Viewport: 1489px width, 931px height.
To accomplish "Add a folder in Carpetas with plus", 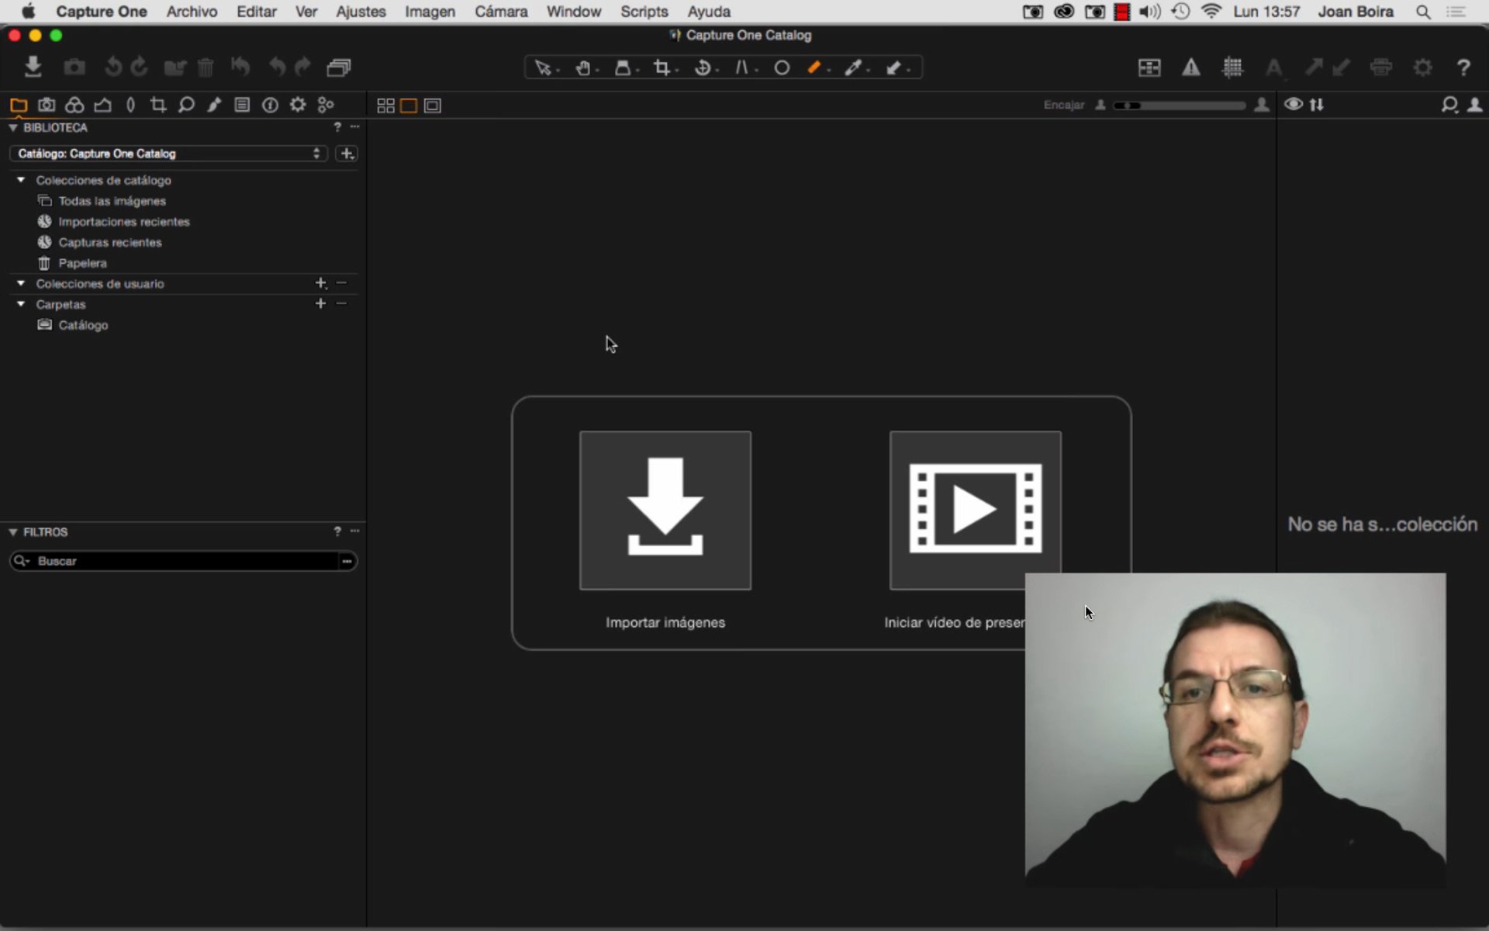I will (320, 303).
